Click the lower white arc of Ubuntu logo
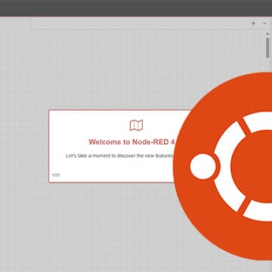272x272 pixels. tap(259, 211)
